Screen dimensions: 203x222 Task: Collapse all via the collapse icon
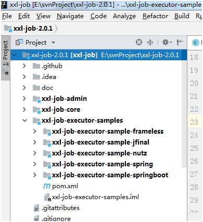[150, 42]
